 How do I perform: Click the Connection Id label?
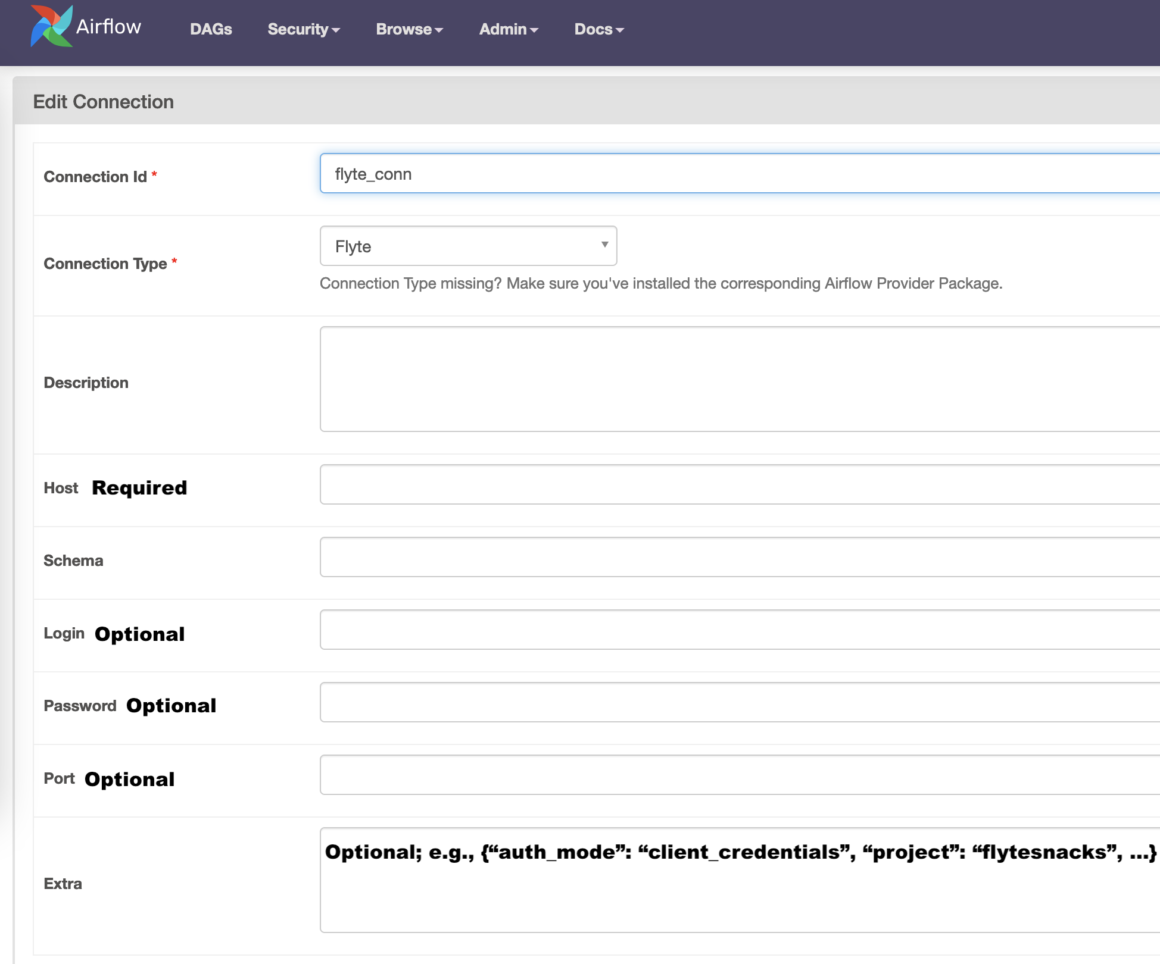click(x=95, y=177)
